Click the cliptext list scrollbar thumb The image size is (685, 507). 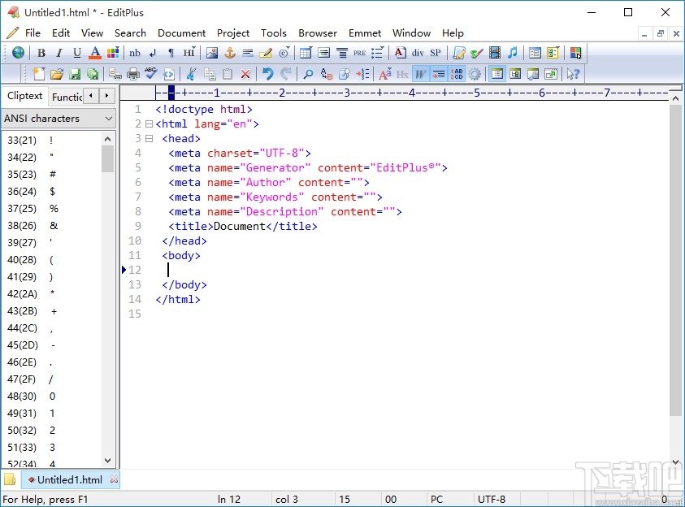pos(108,158)
